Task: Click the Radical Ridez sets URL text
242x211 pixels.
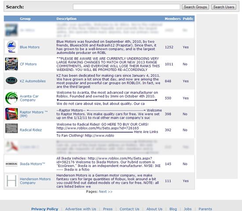Action: (98, 128)
